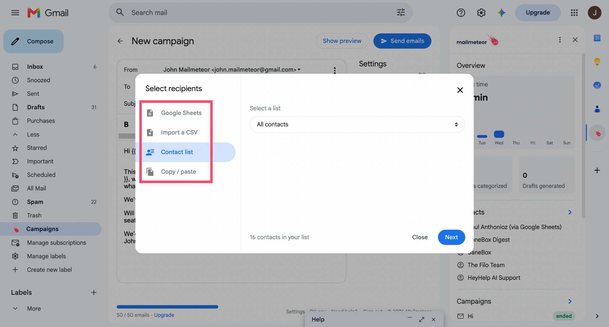Open the Snoozed folder
The image size is (609, 327).
pyautogui.click(x=51, y=80)
